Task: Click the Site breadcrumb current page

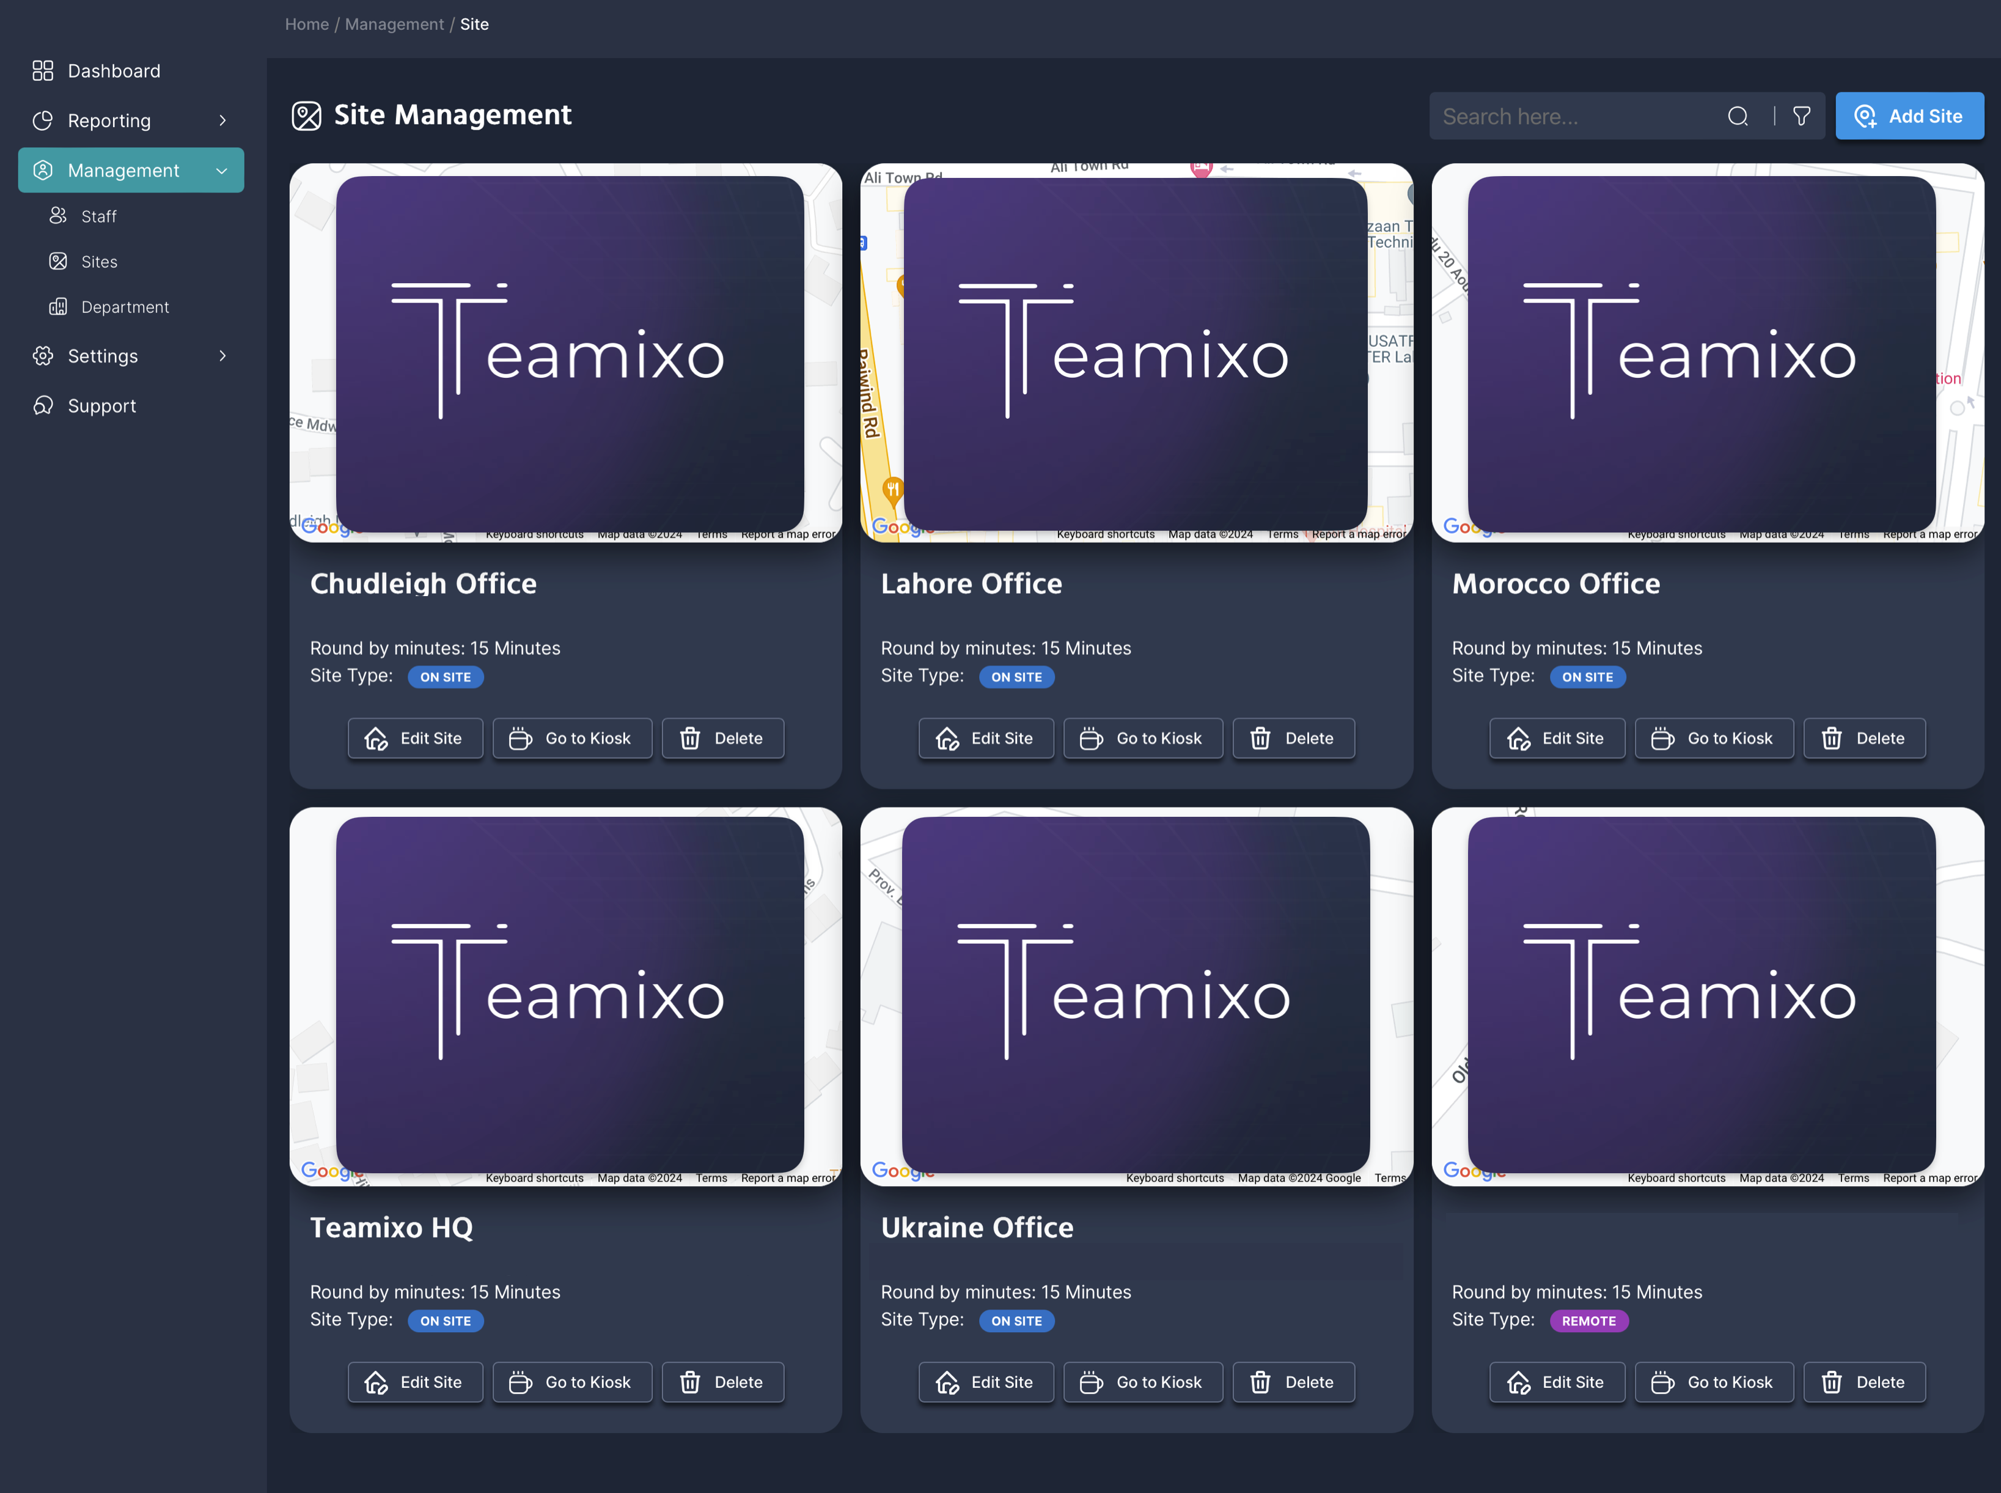Action: pos(474,24)
